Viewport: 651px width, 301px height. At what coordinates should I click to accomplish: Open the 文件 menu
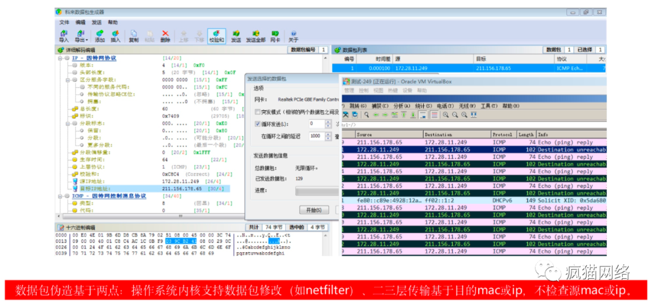point(64,22)
